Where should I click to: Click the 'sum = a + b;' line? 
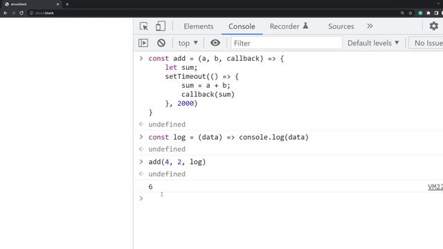point(206,86)
